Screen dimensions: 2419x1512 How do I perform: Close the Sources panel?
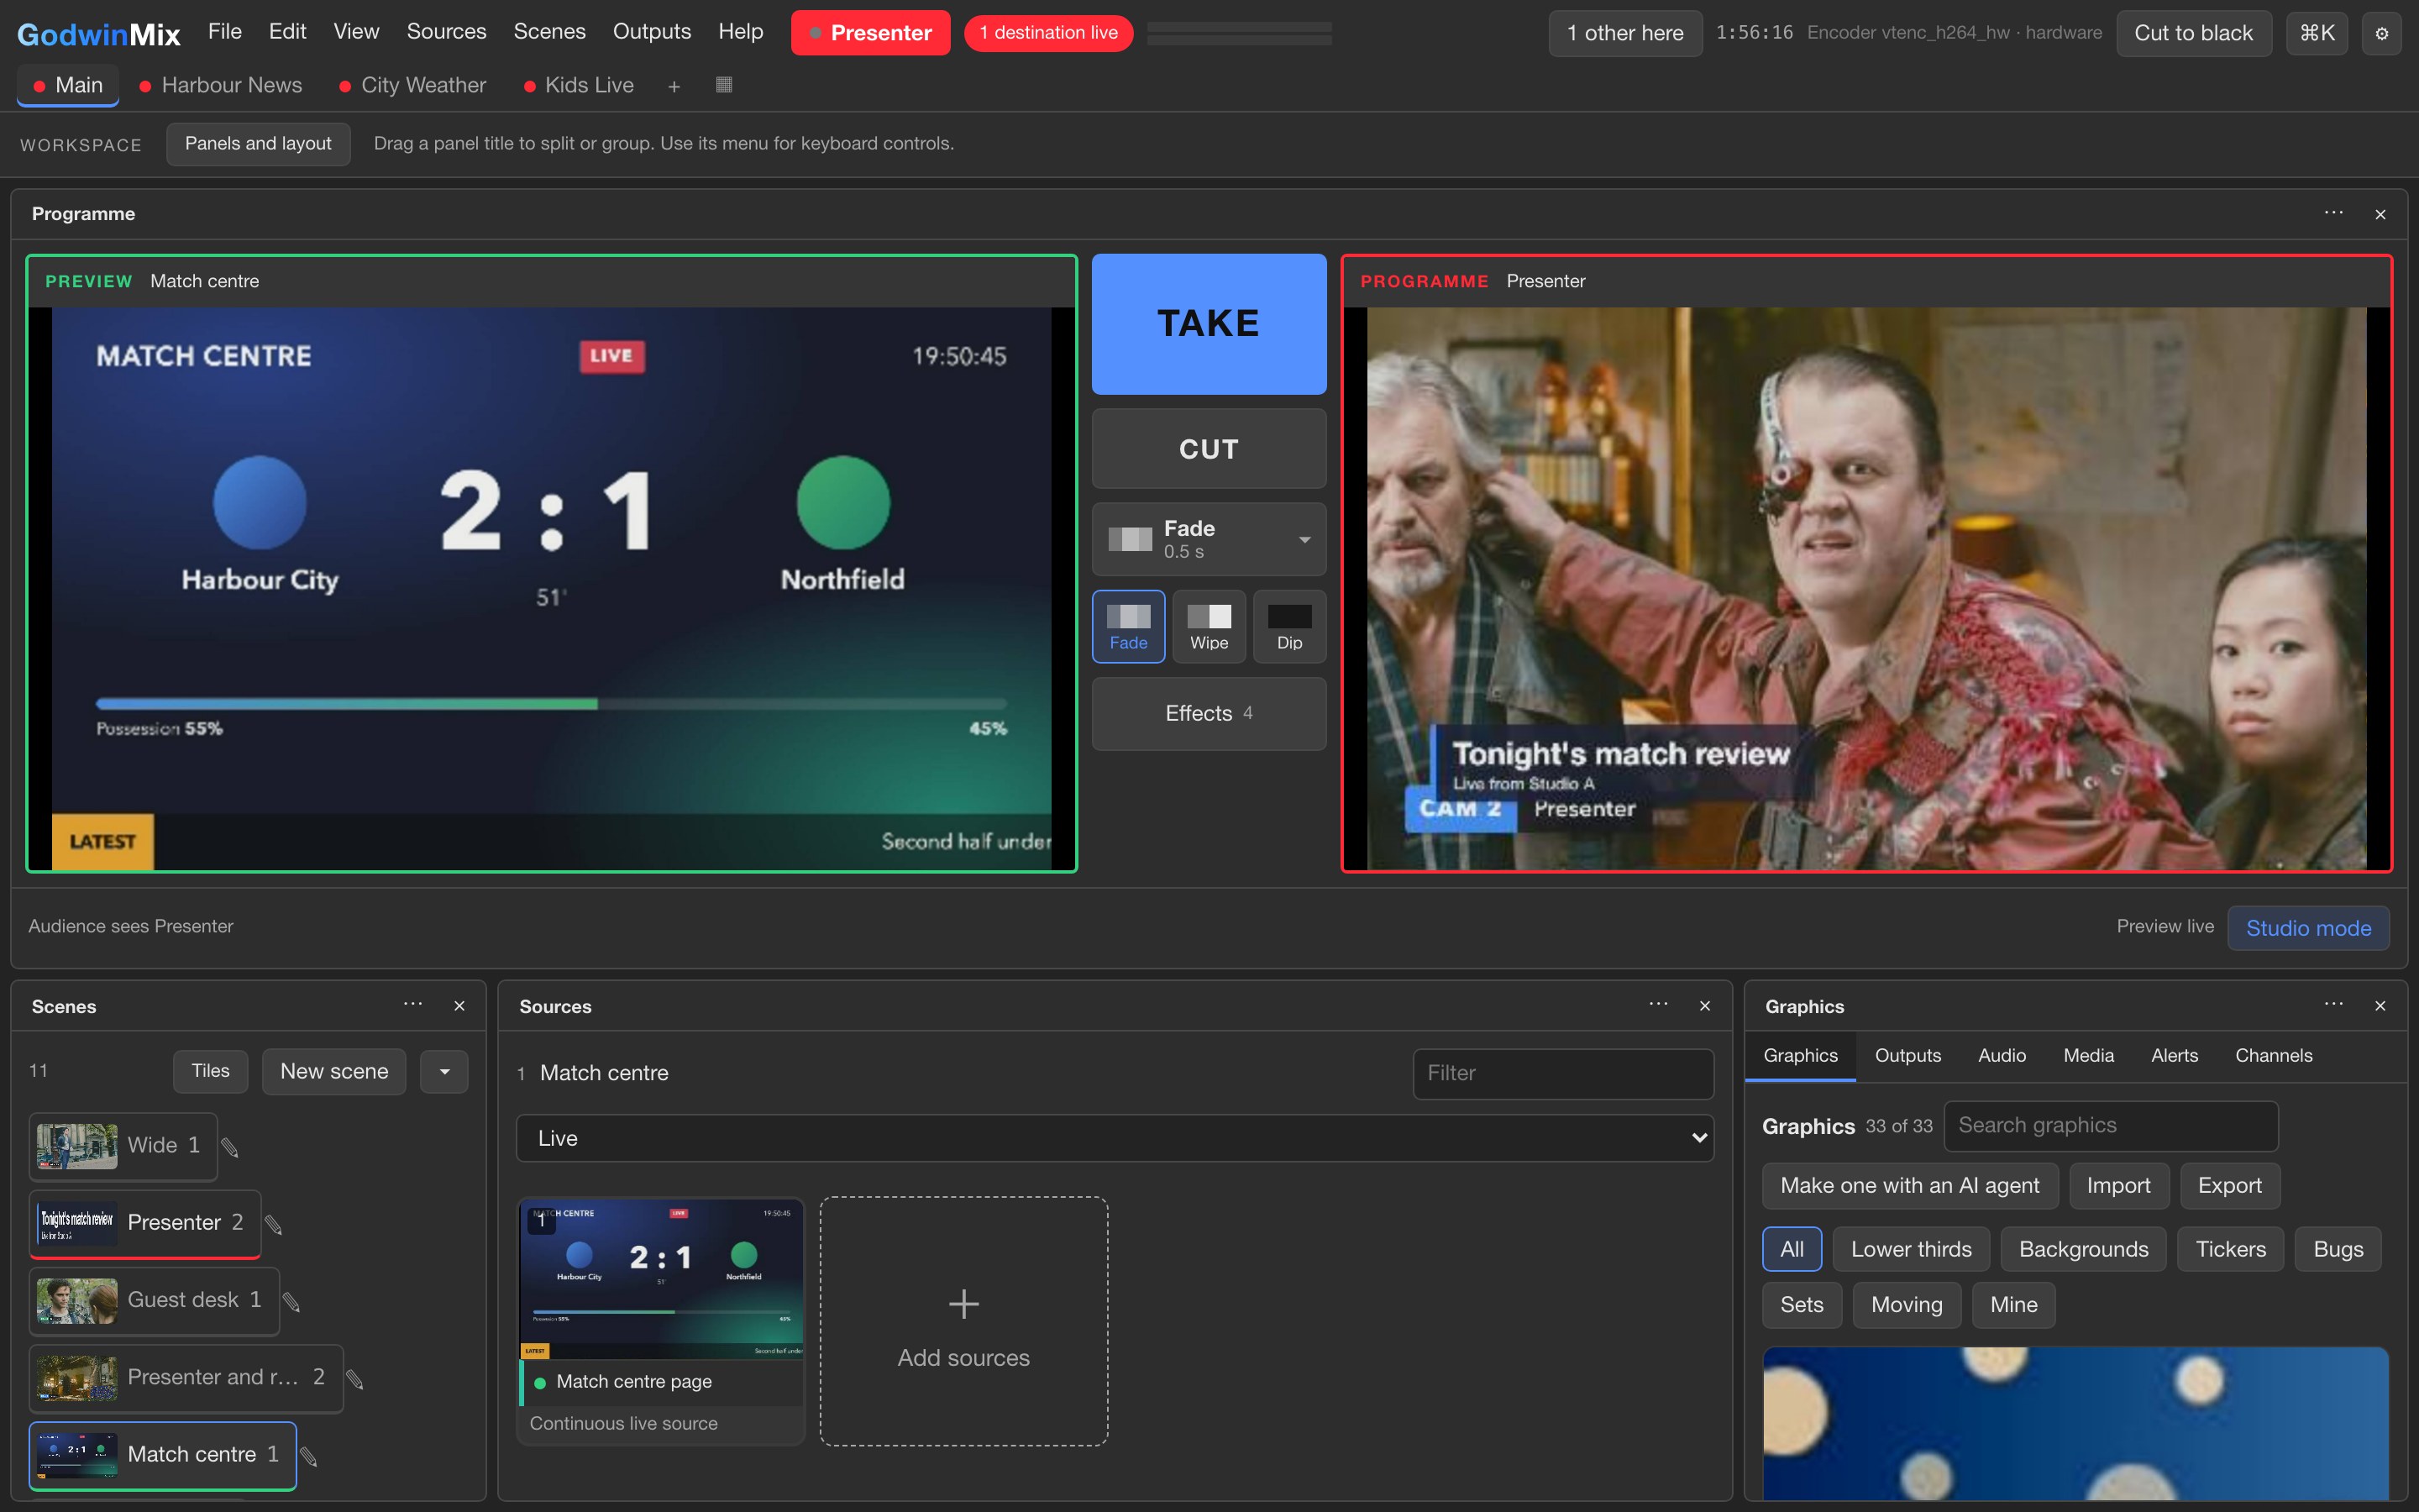point(1705,1006)
